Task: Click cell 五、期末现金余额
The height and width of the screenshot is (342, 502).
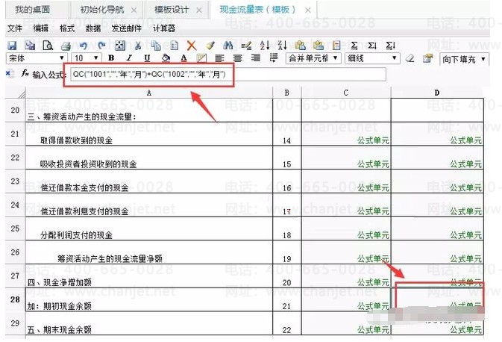Action: coord(149,323)
